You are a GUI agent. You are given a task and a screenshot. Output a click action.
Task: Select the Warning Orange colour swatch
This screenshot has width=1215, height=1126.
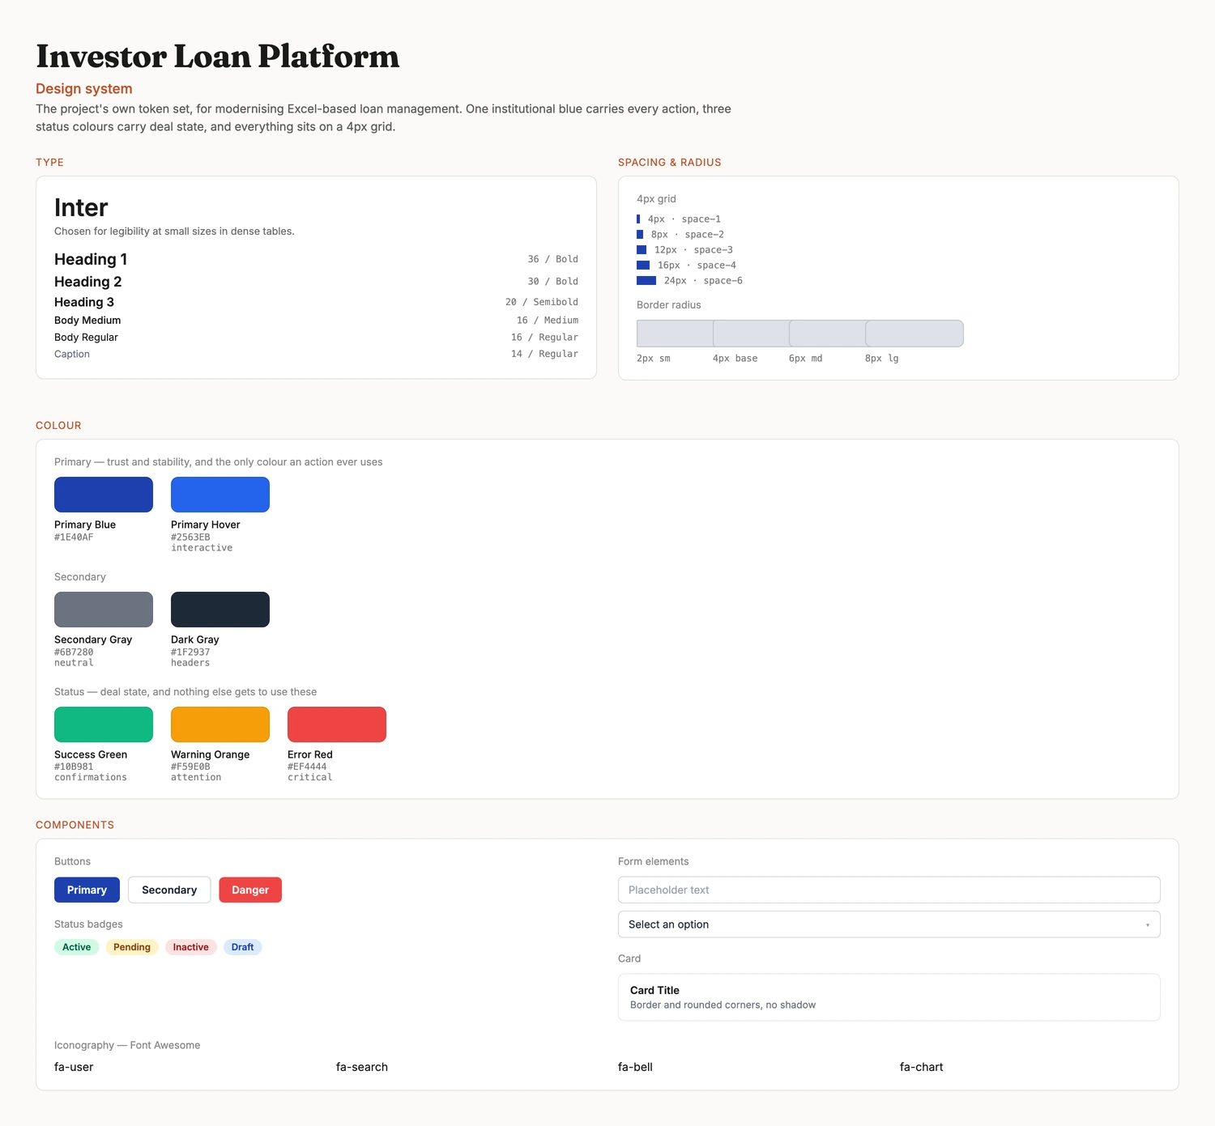(220, 724)
